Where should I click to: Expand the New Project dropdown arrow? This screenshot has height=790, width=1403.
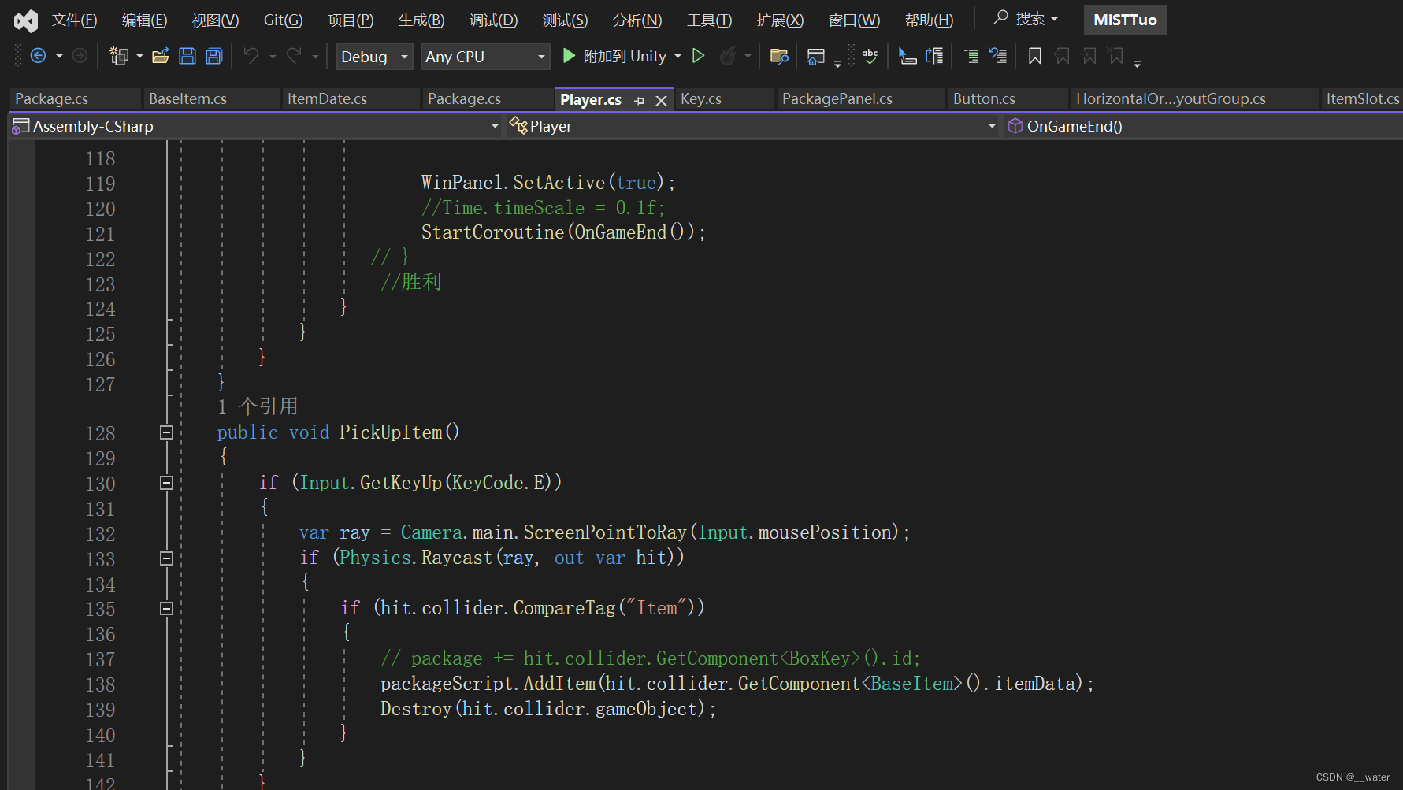139,57
